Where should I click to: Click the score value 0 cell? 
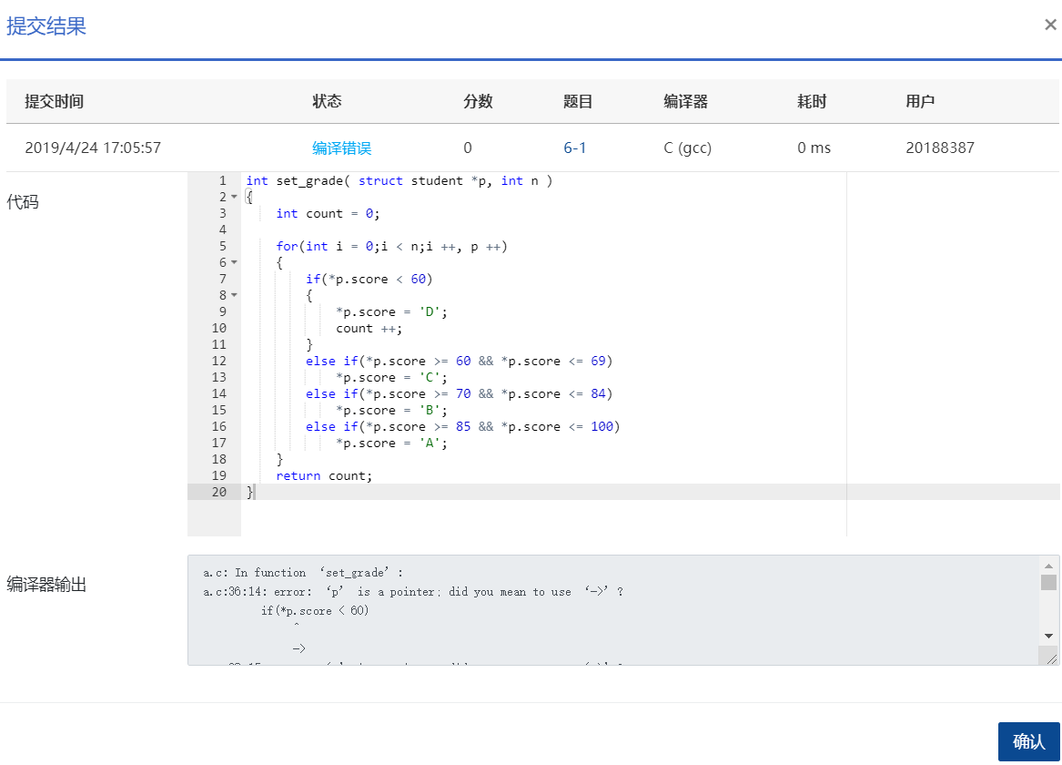point(468,148)
